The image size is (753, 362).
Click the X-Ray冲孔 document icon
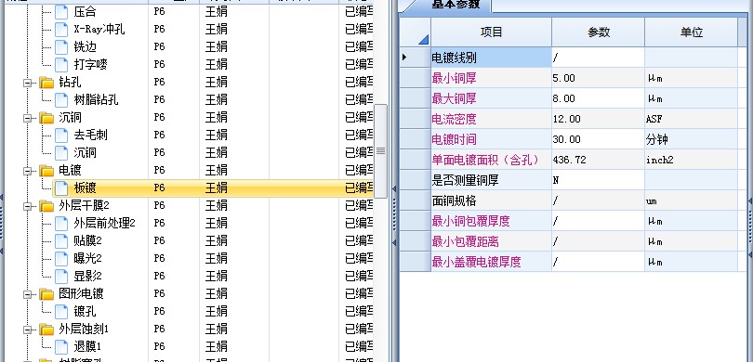61,30
